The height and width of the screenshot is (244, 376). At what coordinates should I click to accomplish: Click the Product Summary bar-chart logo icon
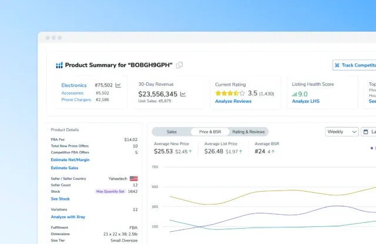coord(59,65)
